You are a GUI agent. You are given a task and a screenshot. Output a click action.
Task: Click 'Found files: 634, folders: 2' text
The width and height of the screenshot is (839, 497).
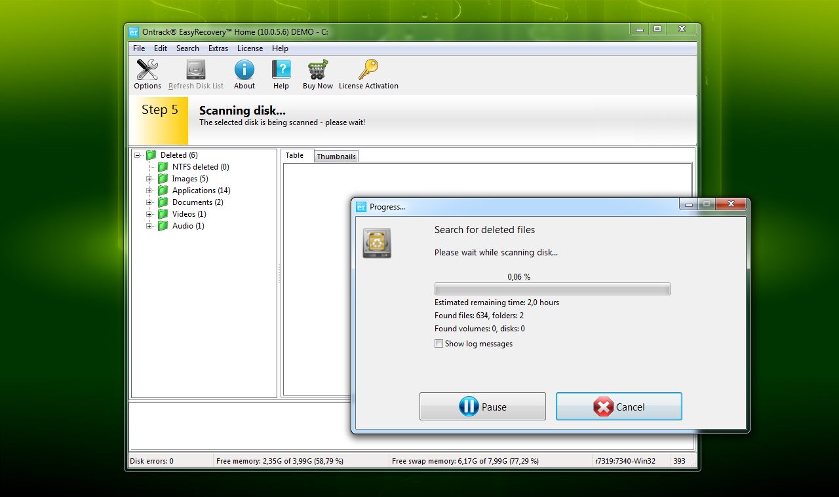point(479,316)
